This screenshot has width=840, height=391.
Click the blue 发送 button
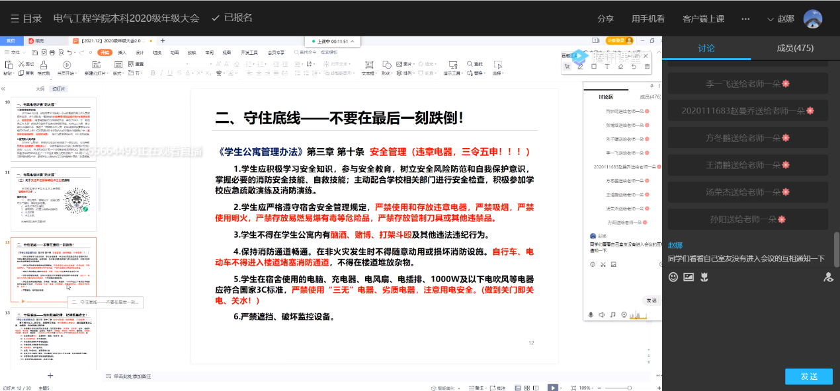click(808, 376)
